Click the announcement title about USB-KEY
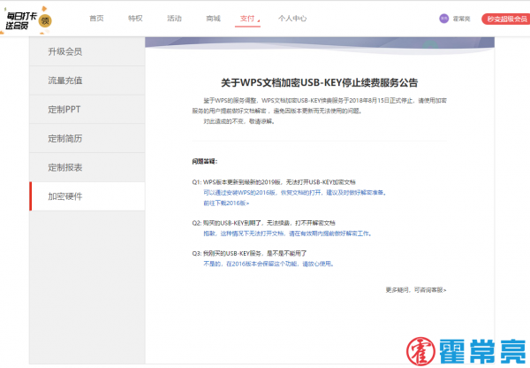 pyautogui.click(x=320, y=82)
